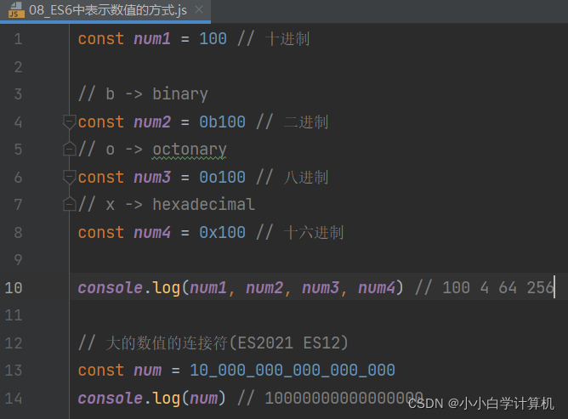Click the num4 variable declaration
568x419 pixels.
(x=152, y=233)
